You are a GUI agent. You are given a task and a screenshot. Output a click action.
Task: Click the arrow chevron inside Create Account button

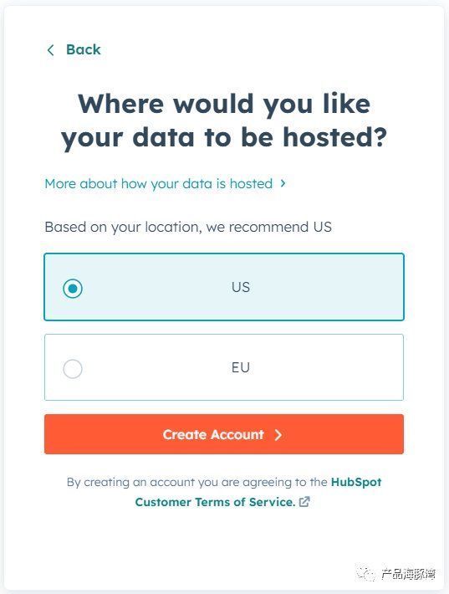click(278, 435)
